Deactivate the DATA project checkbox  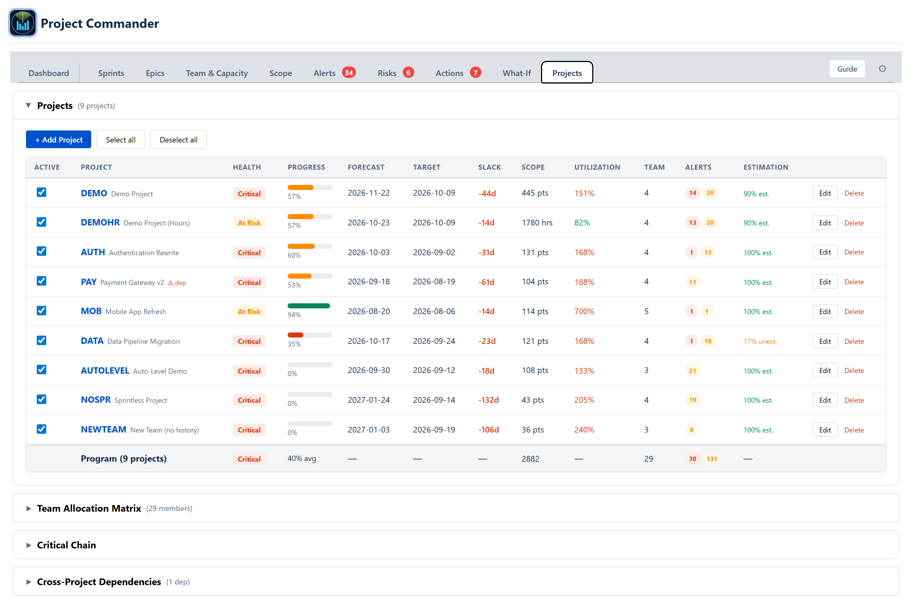41,340
